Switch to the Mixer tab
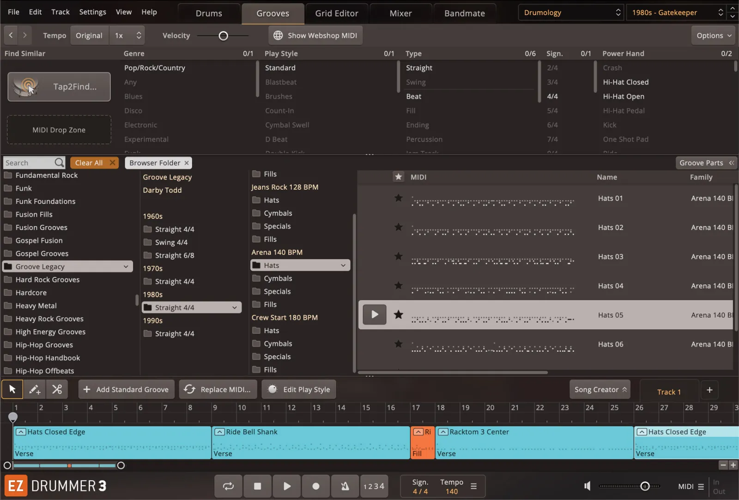The image size is (739, 500). click(400, 13)
